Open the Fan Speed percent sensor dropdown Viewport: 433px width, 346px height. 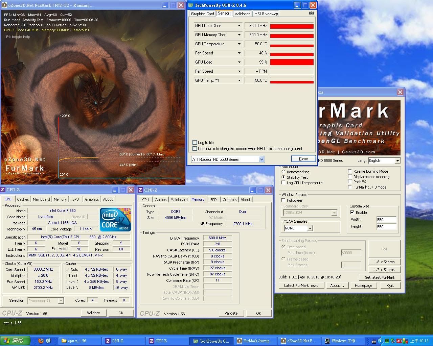239,53
